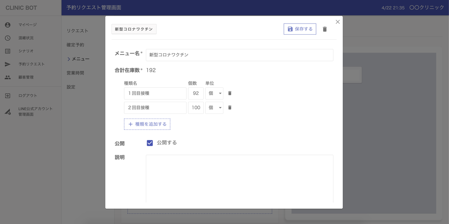Image resolution: width=449 pixels, height=224 pixels.
Task: Click 種類を追加する button
Action: point(147,124)
